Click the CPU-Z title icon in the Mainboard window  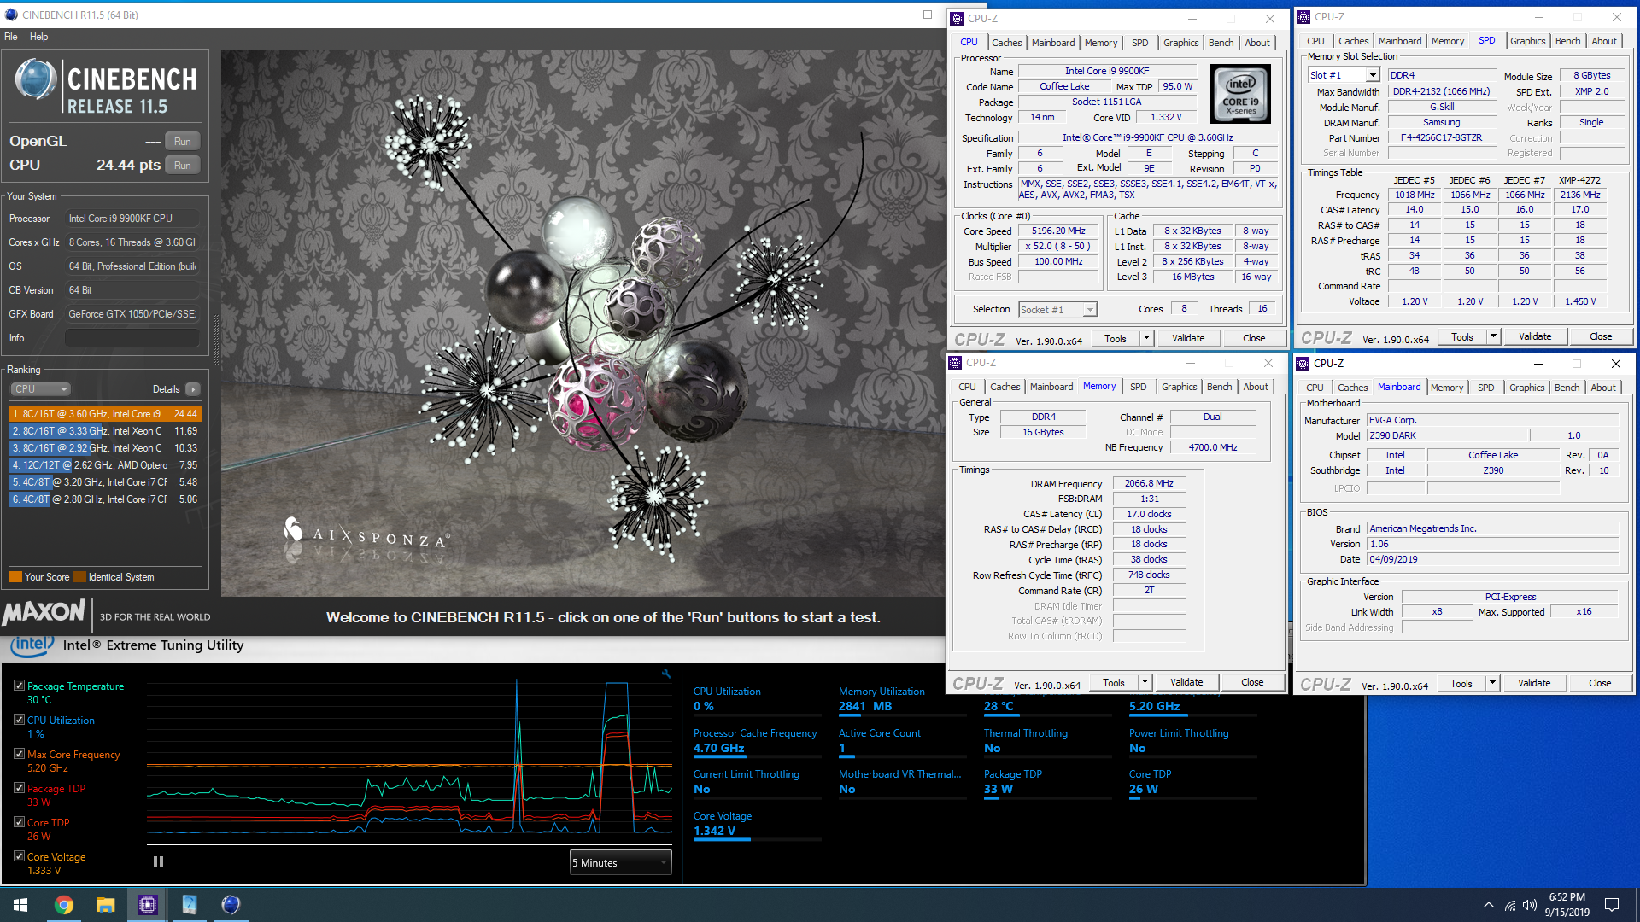coord(1303,364)
